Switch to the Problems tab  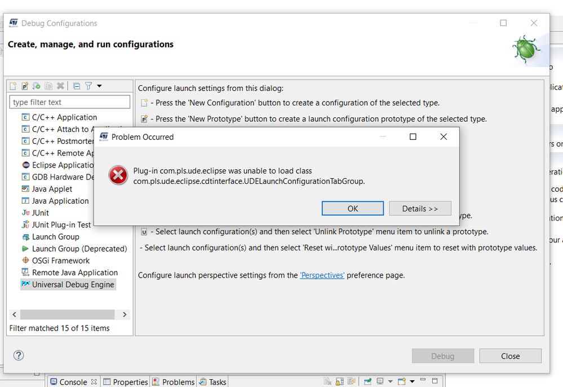click(174, 382)
